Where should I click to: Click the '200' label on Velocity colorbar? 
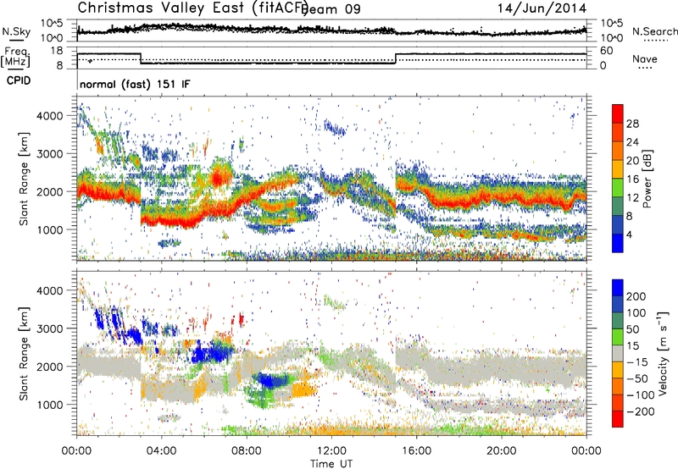636,296
